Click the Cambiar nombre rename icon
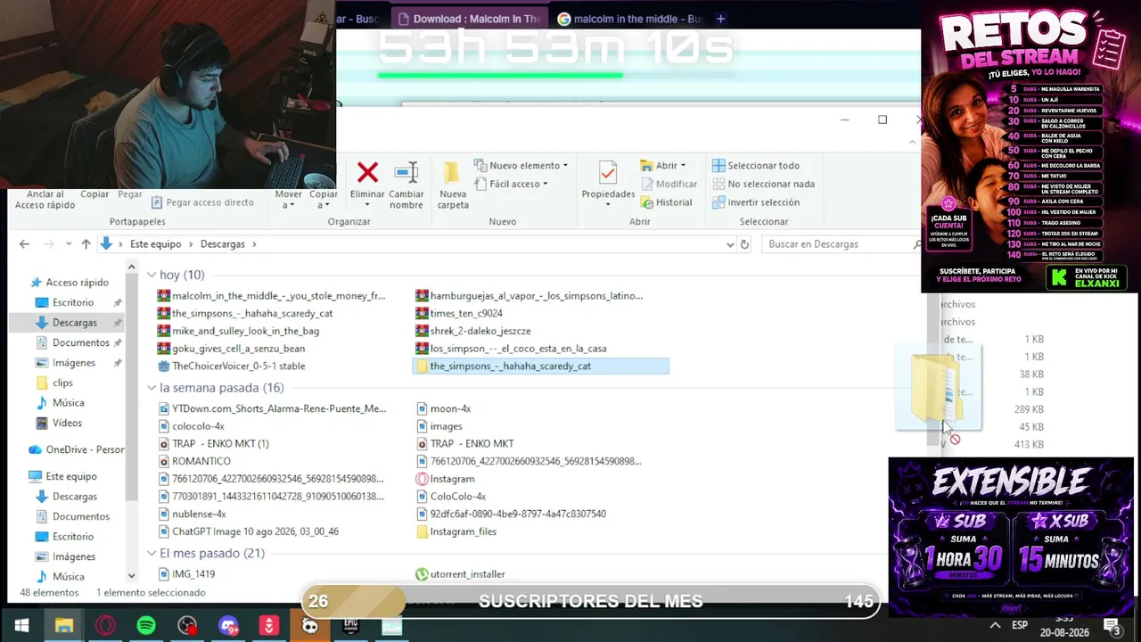This screenshot has height=642, width=1141. [x=406, y=172]
